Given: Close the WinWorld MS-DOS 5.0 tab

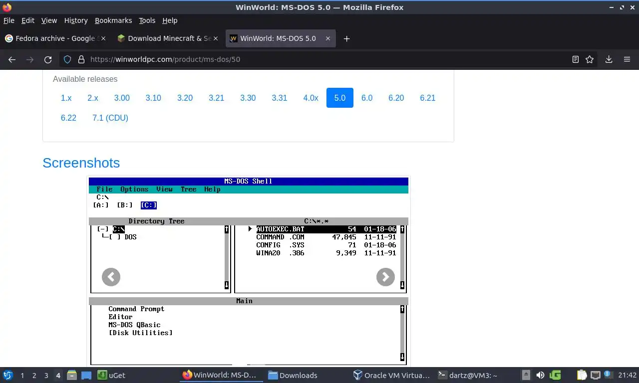Looking at the screenshot, I should click(328, 38).
